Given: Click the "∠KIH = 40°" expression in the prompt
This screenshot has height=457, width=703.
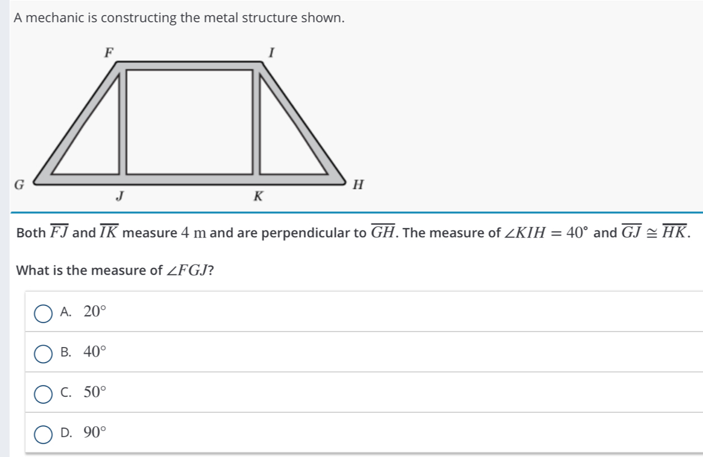Looking at the screenshot, I should [545, 233].
